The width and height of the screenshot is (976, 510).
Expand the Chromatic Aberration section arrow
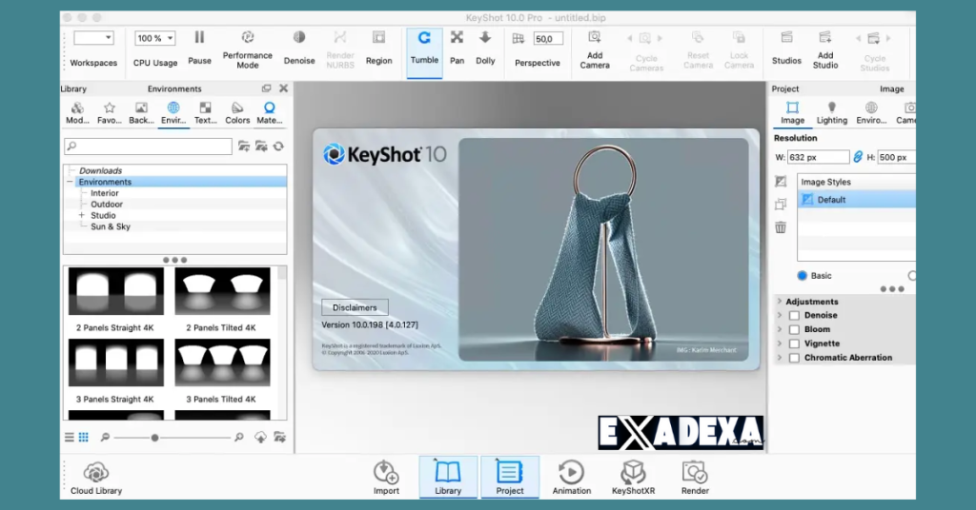pyautogui.click(x=780, y=357)
